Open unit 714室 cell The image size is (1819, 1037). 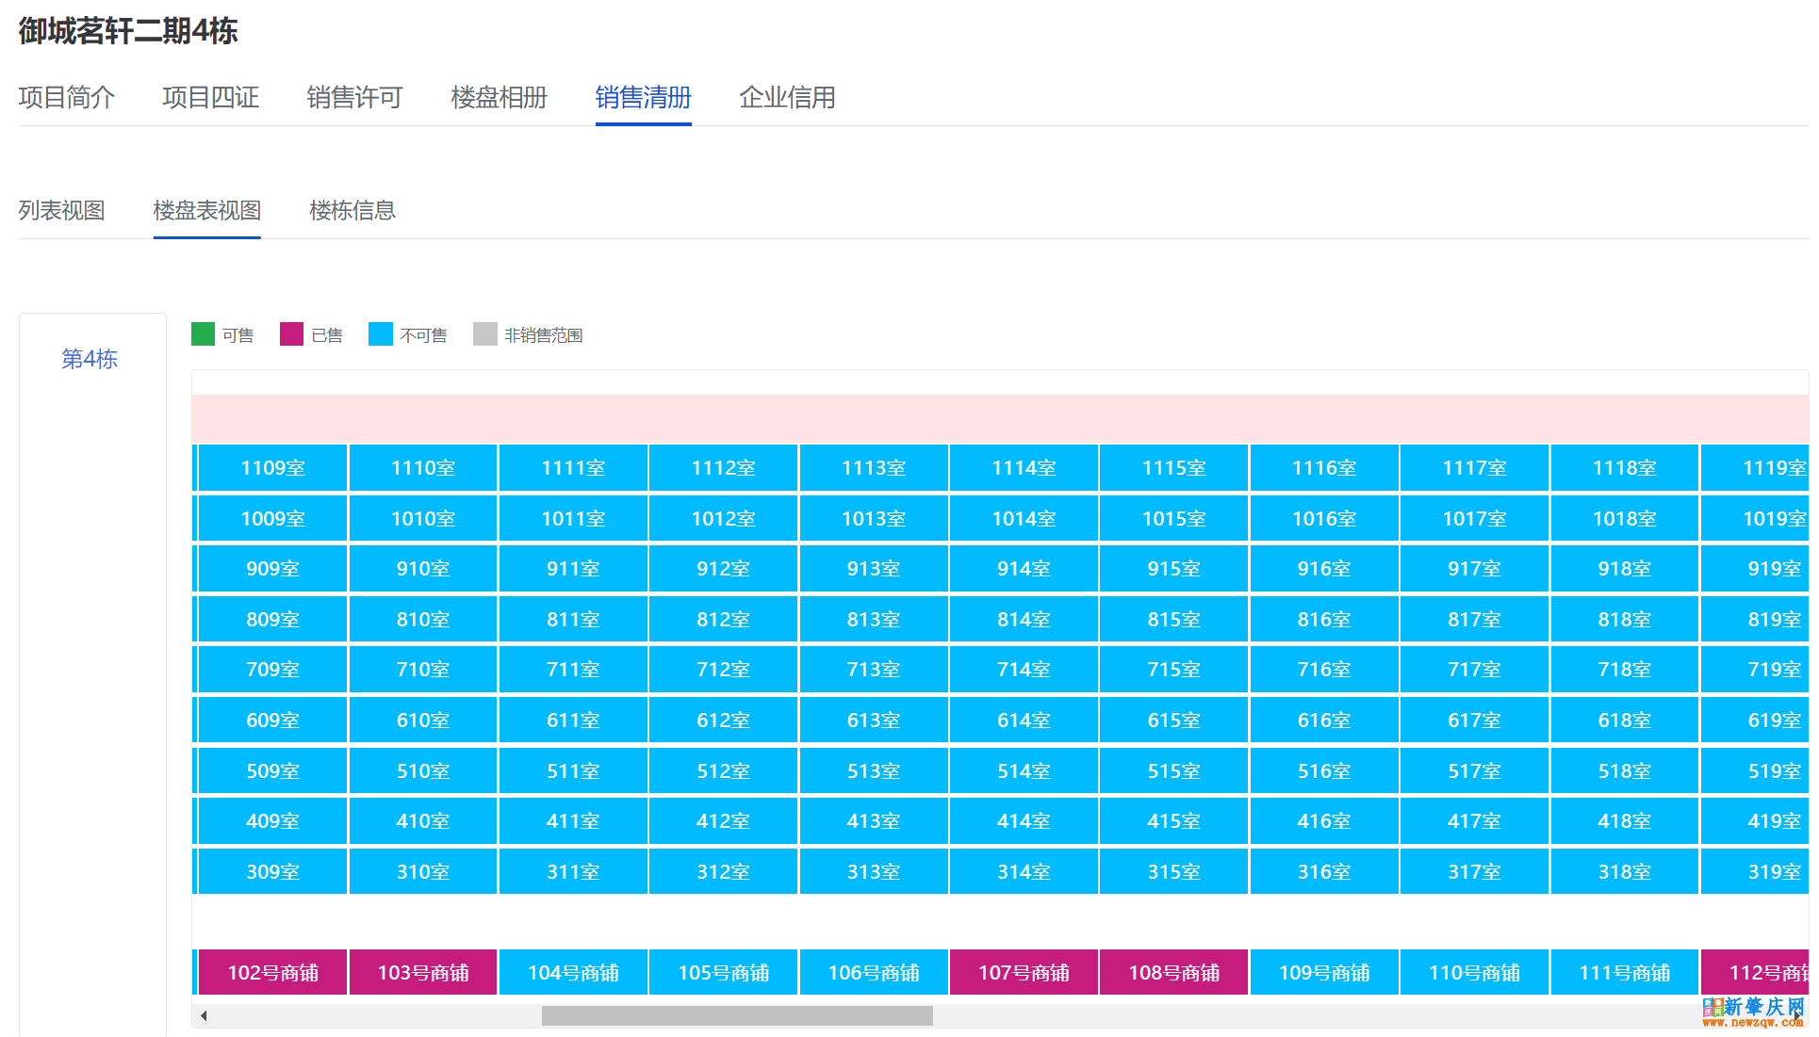pyautogui.click(x=1024, y=670)
